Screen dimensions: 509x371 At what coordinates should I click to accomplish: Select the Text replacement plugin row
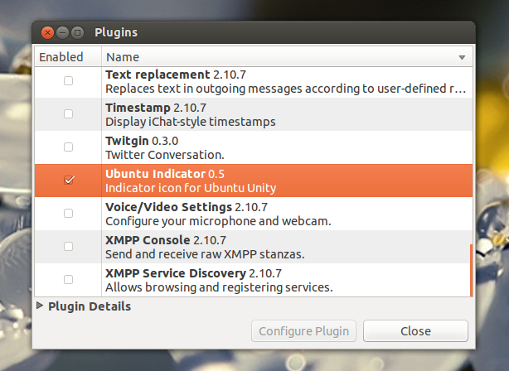[x=282, y=81]
